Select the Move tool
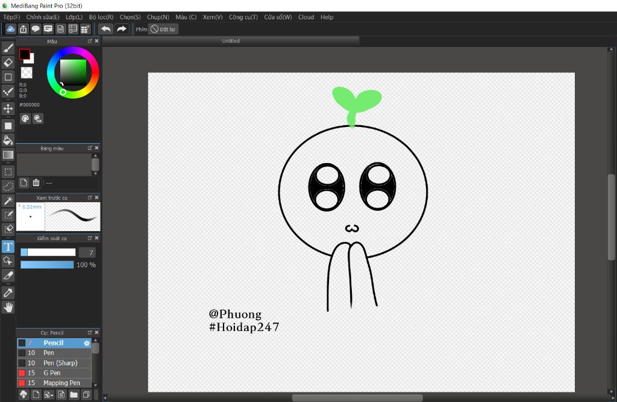 tap(8, 108)
